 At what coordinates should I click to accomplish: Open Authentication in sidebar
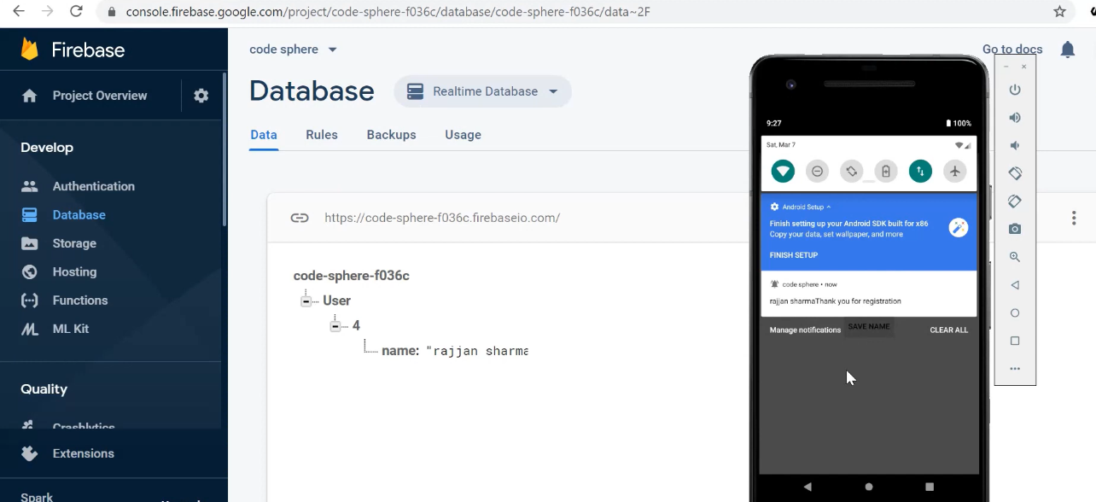tap(94, 186)
